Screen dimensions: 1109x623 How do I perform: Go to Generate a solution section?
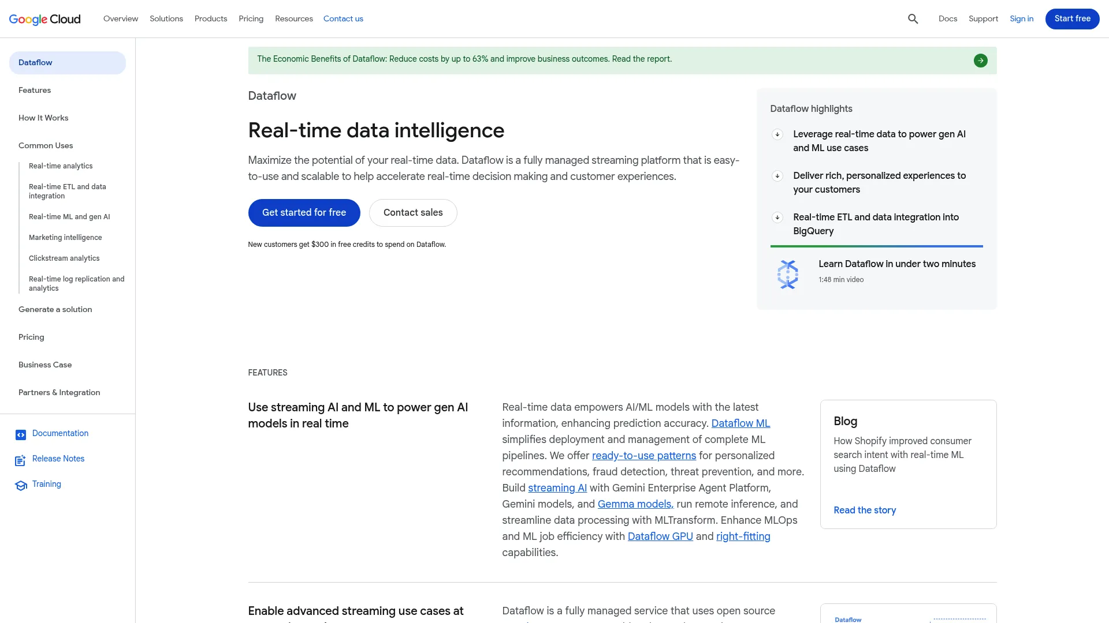click(55, 310)
